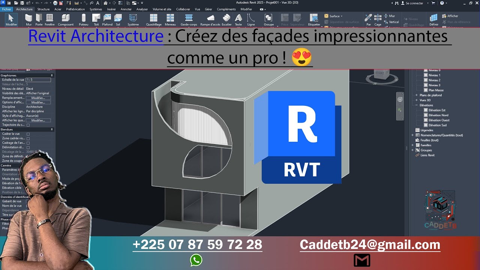The image size is (480, 270).
Task: Switch to the Annoter ribbon tab
Action: pos(126,9)
